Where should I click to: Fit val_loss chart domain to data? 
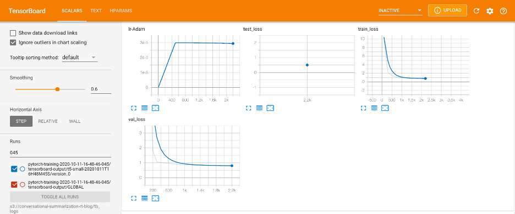coord(155,198)
